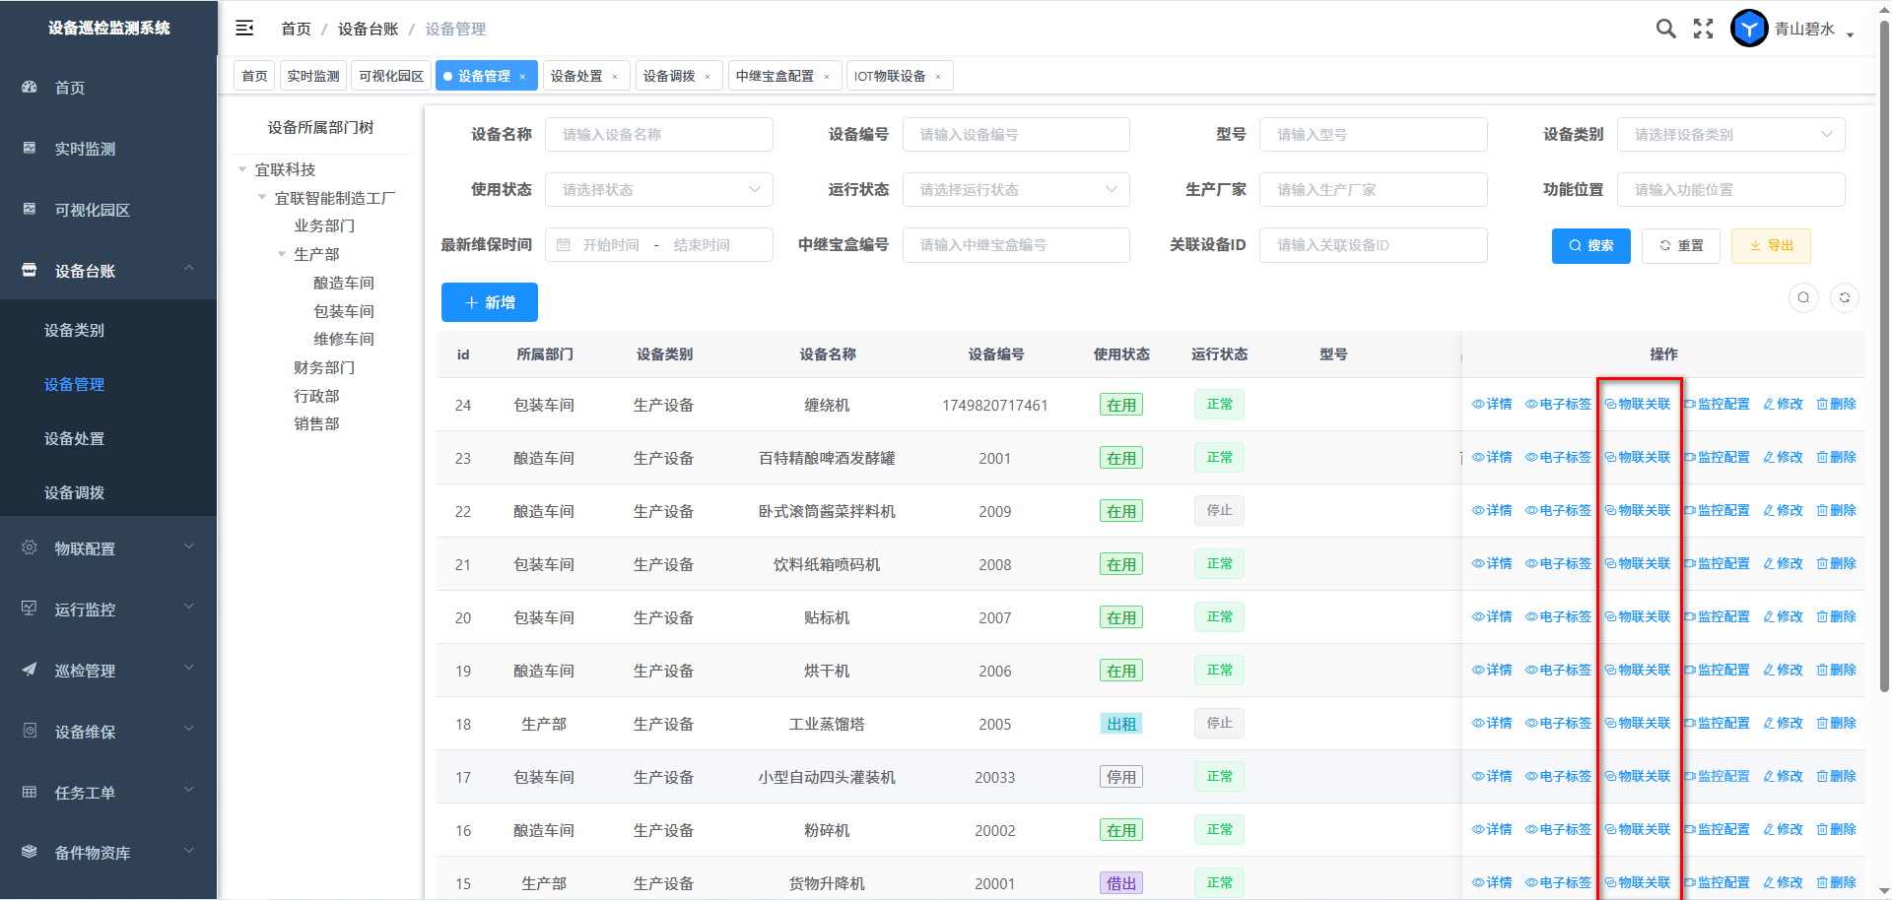Delete device 工业蒸馏塔 row
Screen dimensions: 1892x900
[x=1836, y=724]
